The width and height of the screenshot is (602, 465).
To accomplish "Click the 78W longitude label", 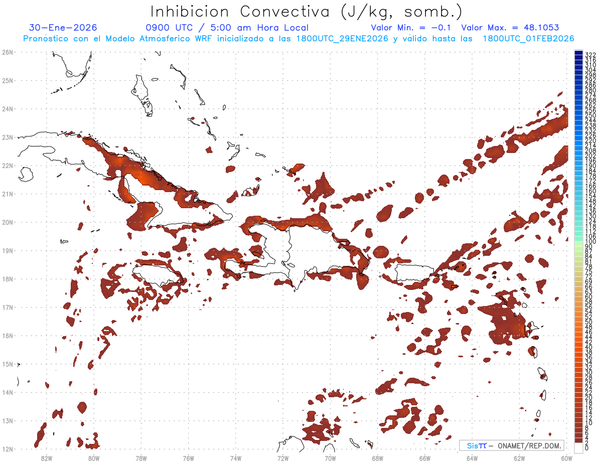I will [x=141, y=458].
